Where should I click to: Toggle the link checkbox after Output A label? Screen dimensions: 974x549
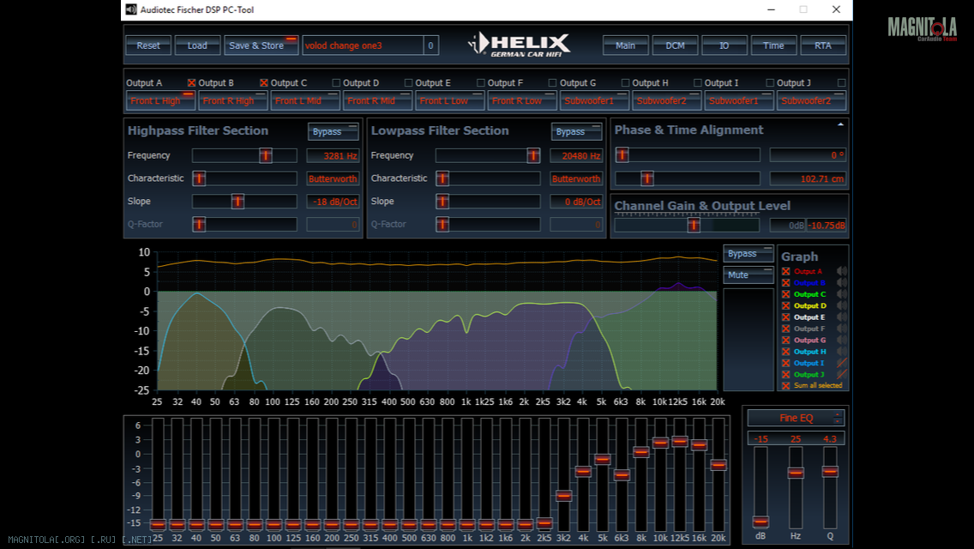coord(191,82)
